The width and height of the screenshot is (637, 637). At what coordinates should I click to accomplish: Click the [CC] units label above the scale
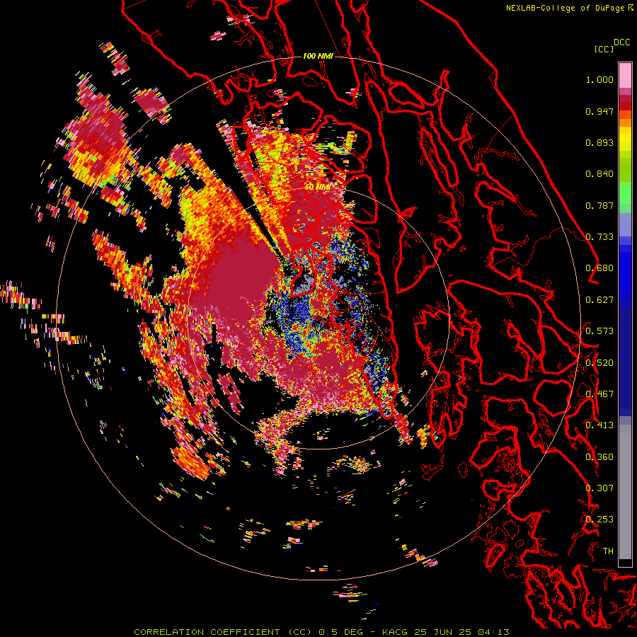point(604,49)
